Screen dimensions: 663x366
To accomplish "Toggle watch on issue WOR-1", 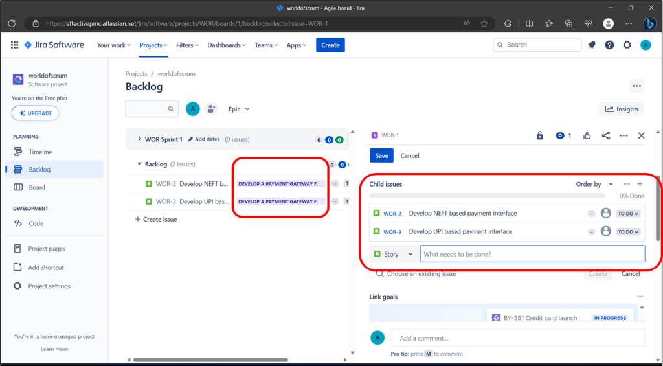I will click(564, 135).
